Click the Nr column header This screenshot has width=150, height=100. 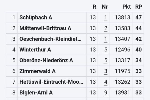105,7
